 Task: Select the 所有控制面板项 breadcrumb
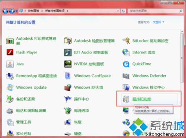coord(55,11)
